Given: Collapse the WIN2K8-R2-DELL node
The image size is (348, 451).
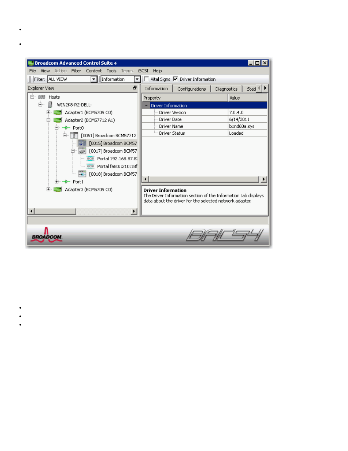Looking at the screenshot, I should pyautogui.click(x=40, y=104).
